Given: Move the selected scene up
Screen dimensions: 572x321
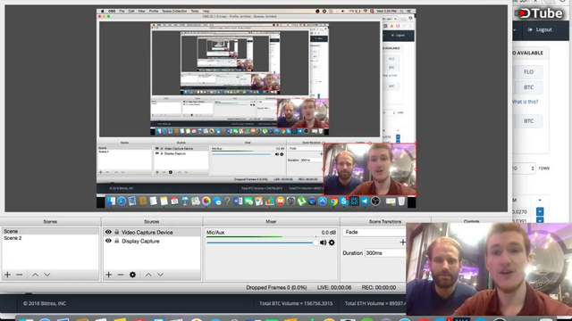Looking at the screenshot, I should point(35,275).
